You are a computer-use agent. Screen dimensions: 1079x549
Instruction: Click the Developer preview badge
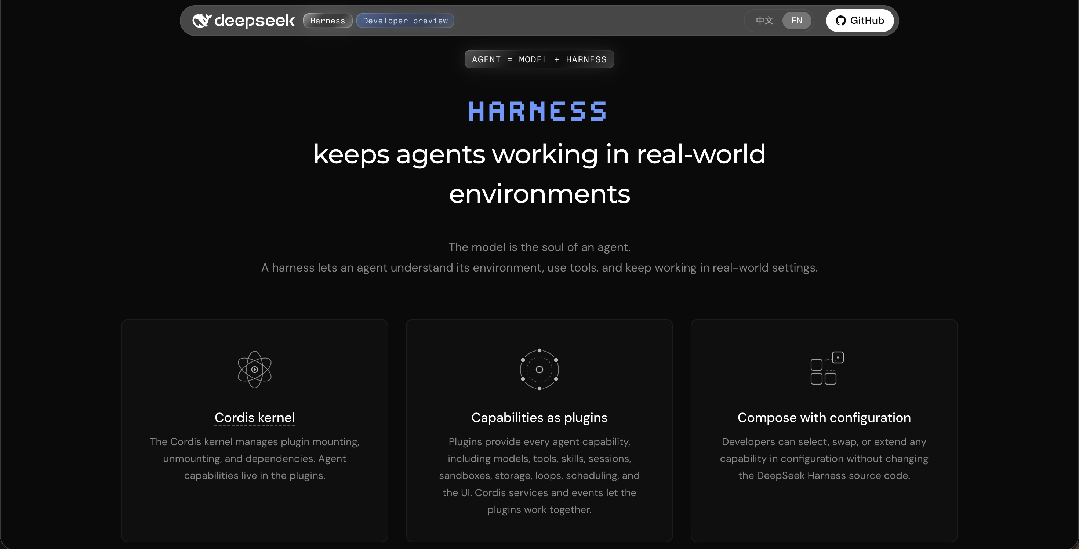[405, 21]
